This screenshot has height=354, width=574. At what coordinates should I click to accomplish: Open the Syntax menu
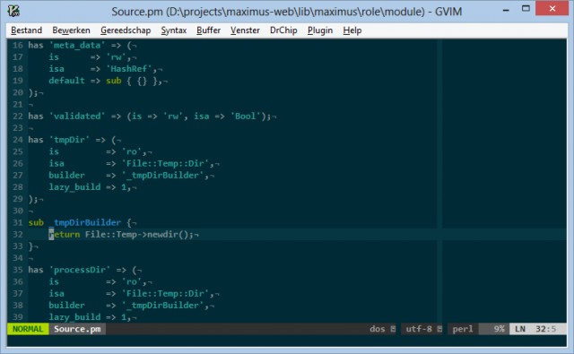174,30
